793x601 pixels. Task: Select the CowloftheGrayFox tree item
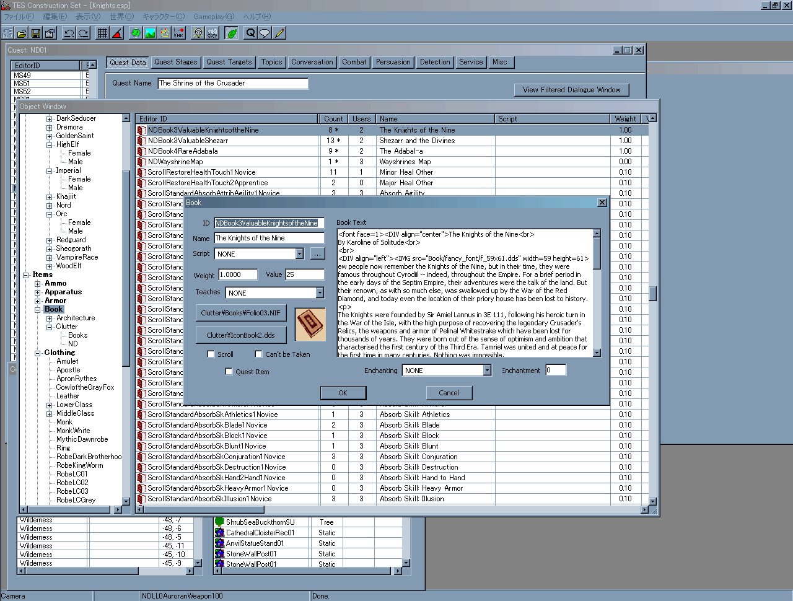(85, 387)
